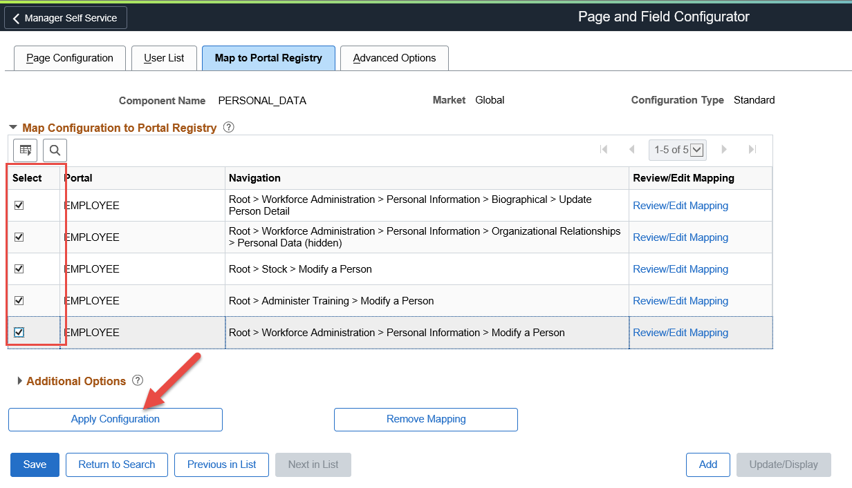Image resolution: width=852 pixels, height=488 pixels.
Task: Open help icon beside Additional Options
Action: pyautogui.click(x=138, y=380)
